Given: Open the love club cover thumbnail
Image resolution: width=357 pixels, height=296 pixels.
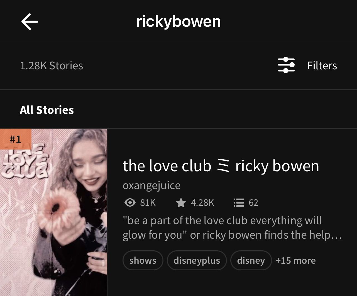Looking at the screenshot, I should tap(53, 212).
